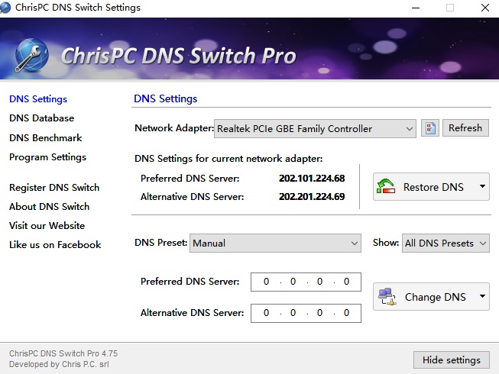This screenshot has height=374, width=499.
Task: Open the DNS Database section
Action: click(42, 118)
